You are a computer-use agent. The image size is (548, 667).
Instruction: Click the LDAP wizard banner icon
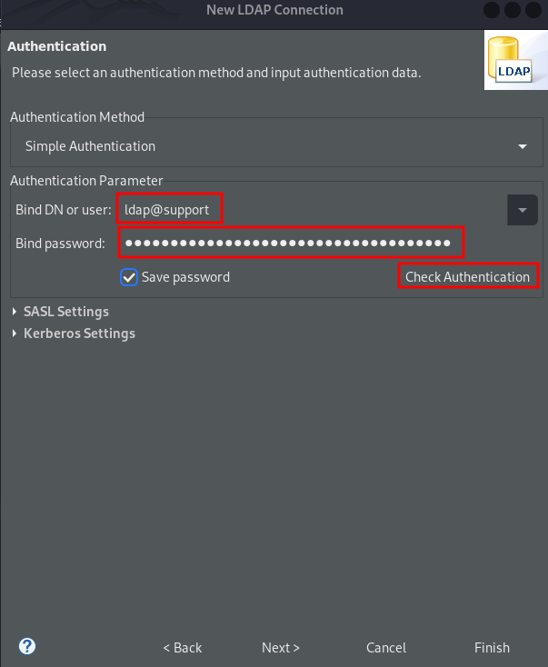coord(515,62)
